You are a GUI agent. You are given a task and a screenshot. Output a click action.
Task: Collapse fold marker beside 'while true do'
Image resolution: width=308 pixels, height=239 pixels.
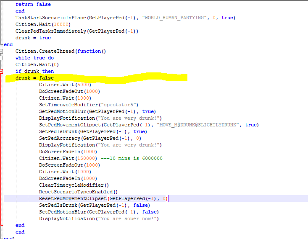pyautogui.click(x=1, y=58)
